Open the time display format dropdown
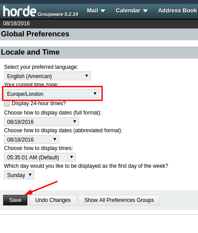This screenshot has width=198, height=233. point(40,157)
